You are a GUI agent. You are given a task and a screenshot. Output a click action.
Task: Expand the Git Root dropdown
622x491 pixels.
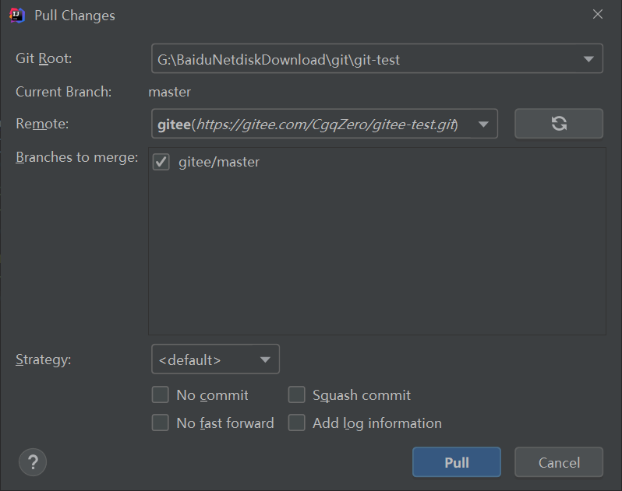point(588,59)
